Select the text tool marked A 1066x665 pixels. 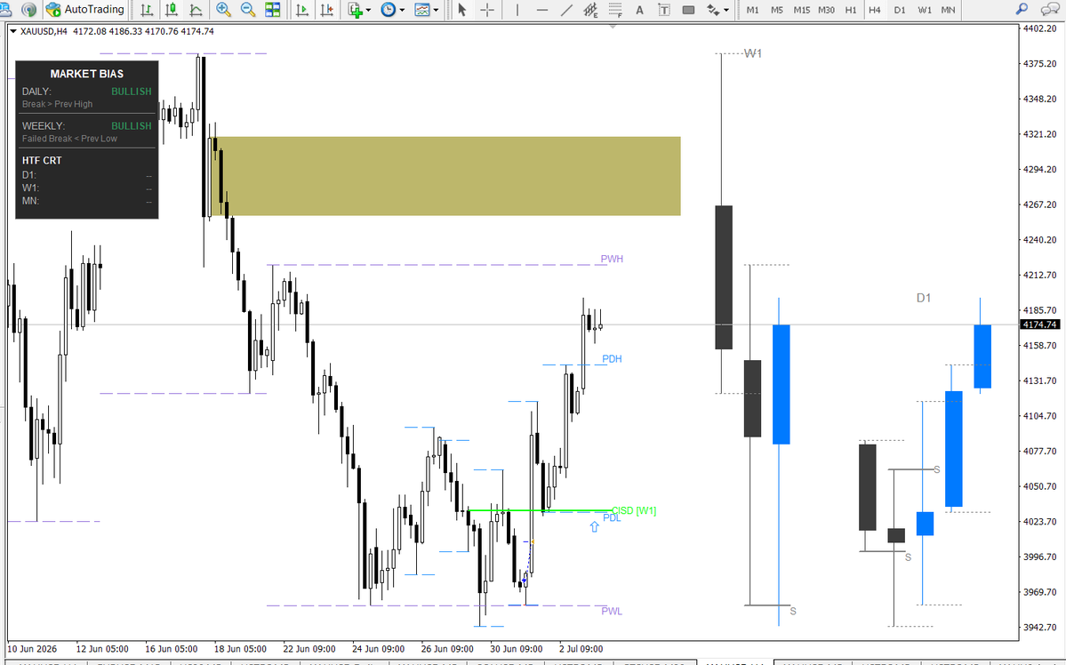click(639, 10)
